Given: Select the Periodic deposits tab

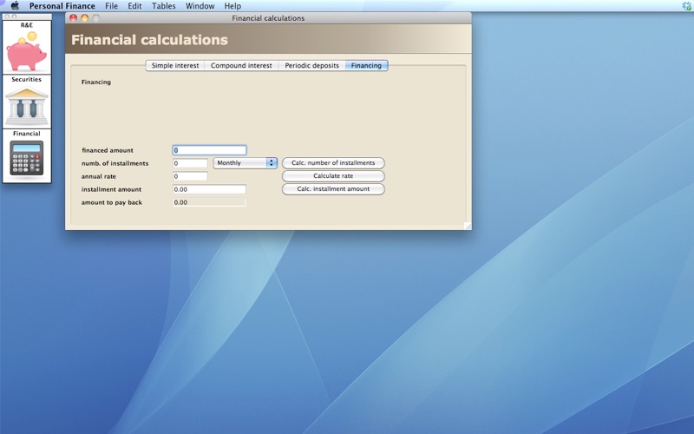Looking at the screenshot, I should [x=311, y=66].
